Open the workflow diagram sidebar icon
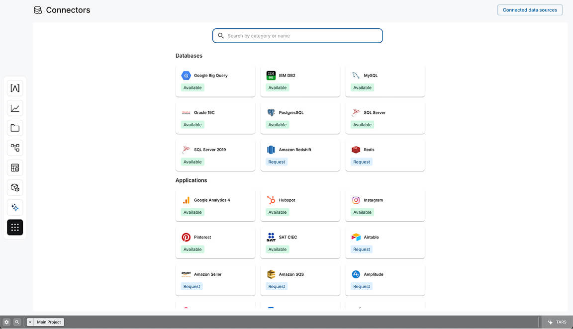This screenshot has width=573, height=329. pyautogui.click(x=15, y=148)
